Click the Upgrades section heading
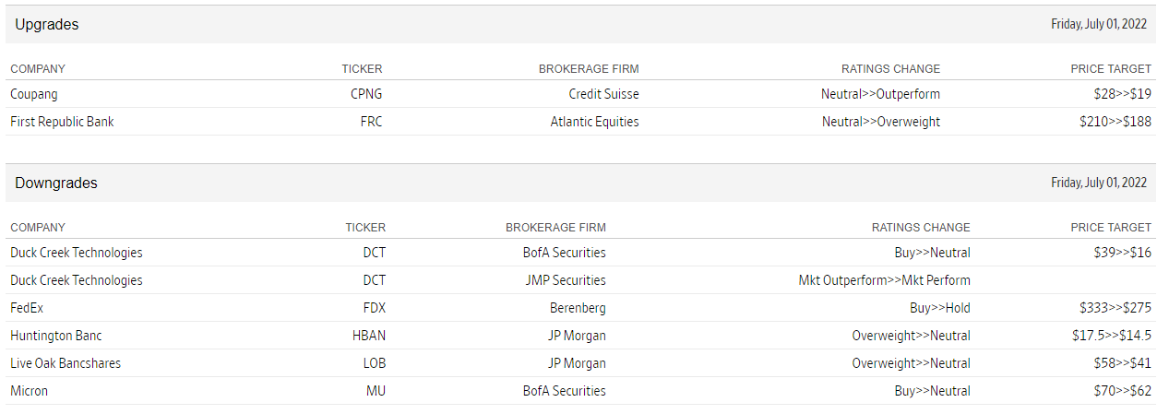 pyautogui.click(x=47, y=25)
